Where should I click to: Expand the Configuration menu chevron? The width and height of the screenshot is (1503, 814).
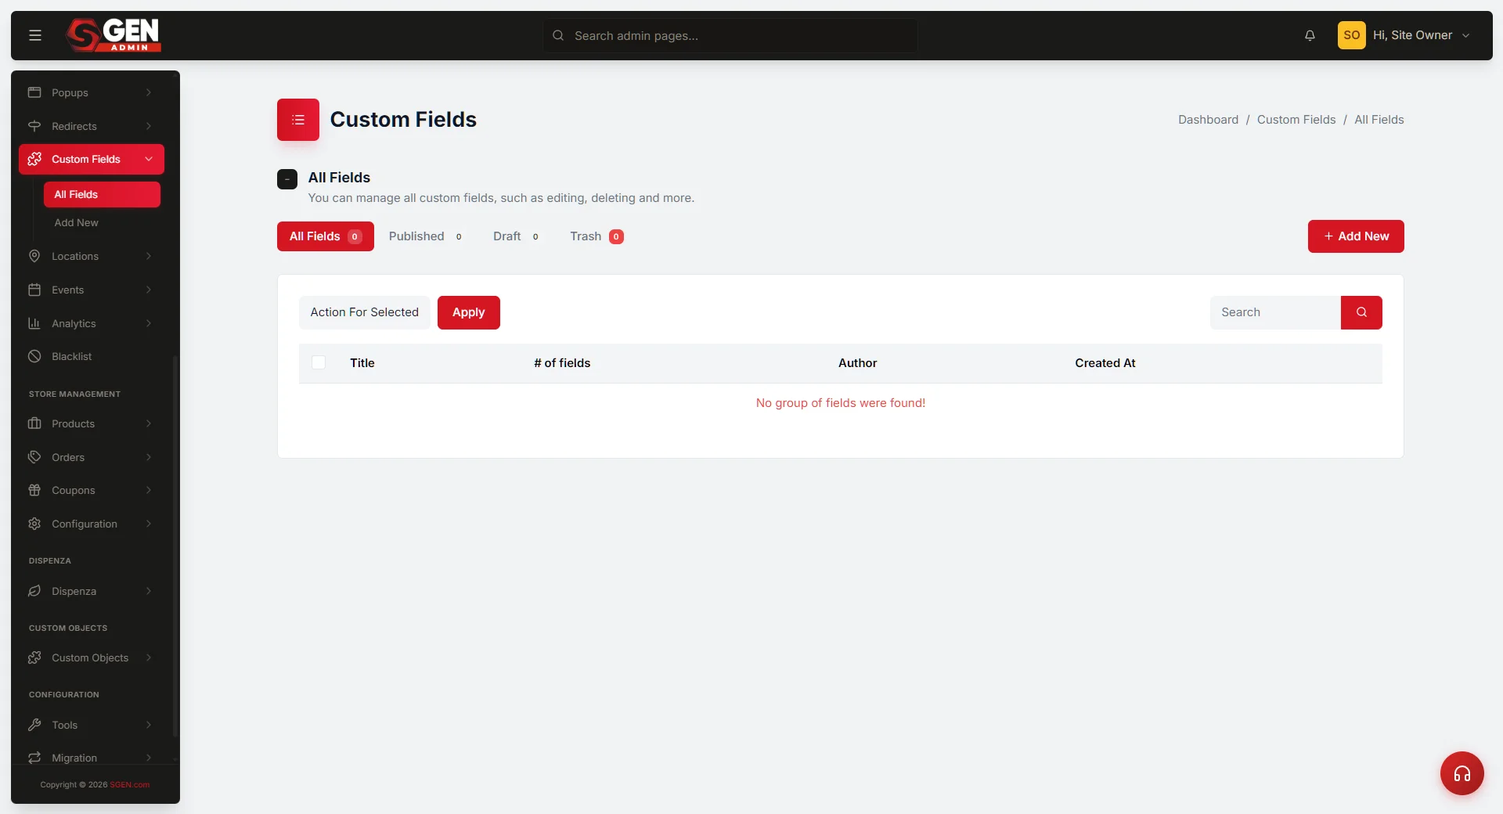(x=149, y=524)
